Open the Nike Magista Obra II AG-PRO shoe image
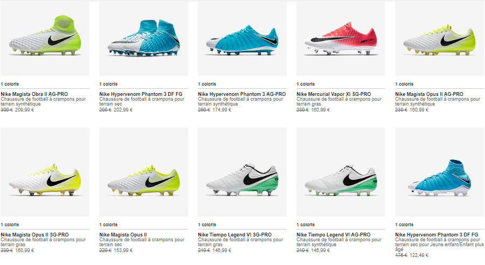The height and width of the screenshot is (265, 485). pyautogui.click(x=45, y=38)
